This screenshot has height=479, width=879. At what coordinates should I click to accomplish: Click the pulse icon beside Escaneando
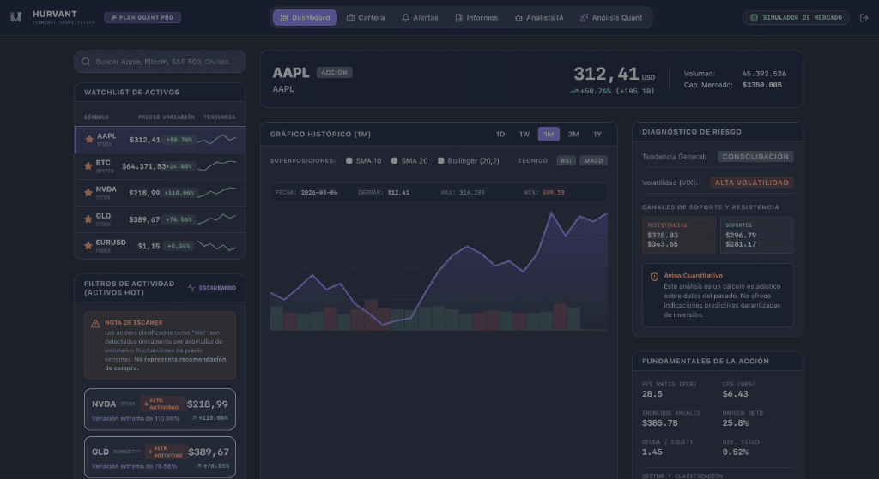tap(191, 288)
